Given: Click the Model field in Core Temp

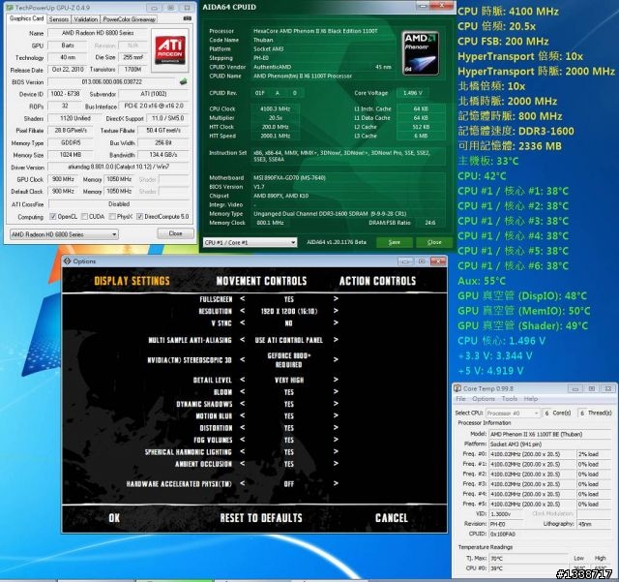Looking at the screenshot, I should coord(550,434).
